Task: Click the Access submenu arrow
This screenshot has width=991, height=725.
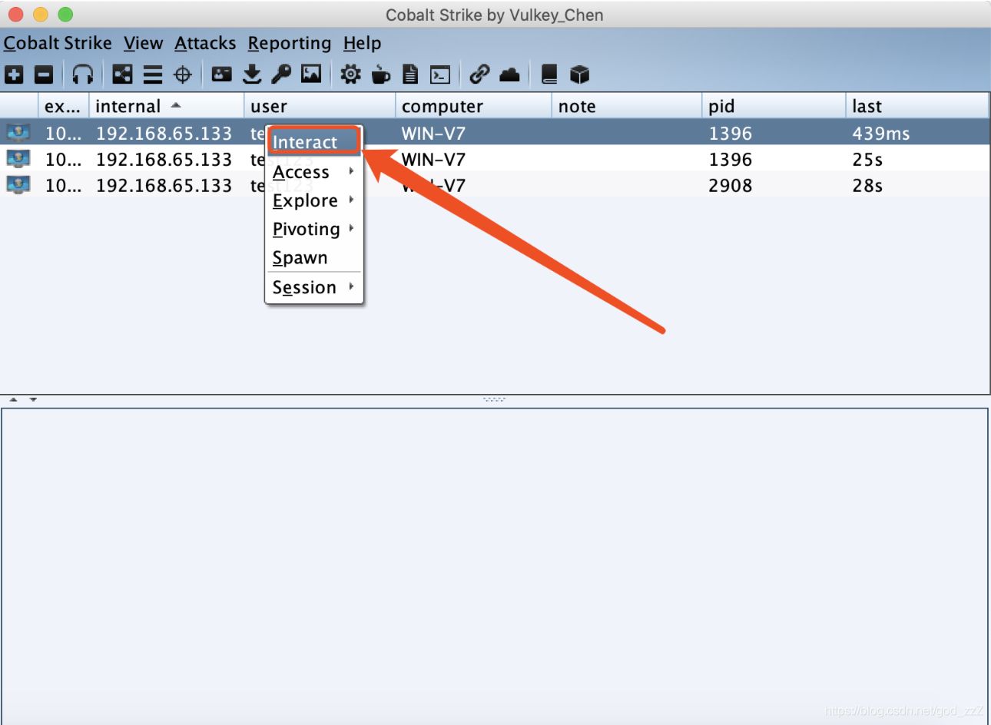Action: pos(351,171)
